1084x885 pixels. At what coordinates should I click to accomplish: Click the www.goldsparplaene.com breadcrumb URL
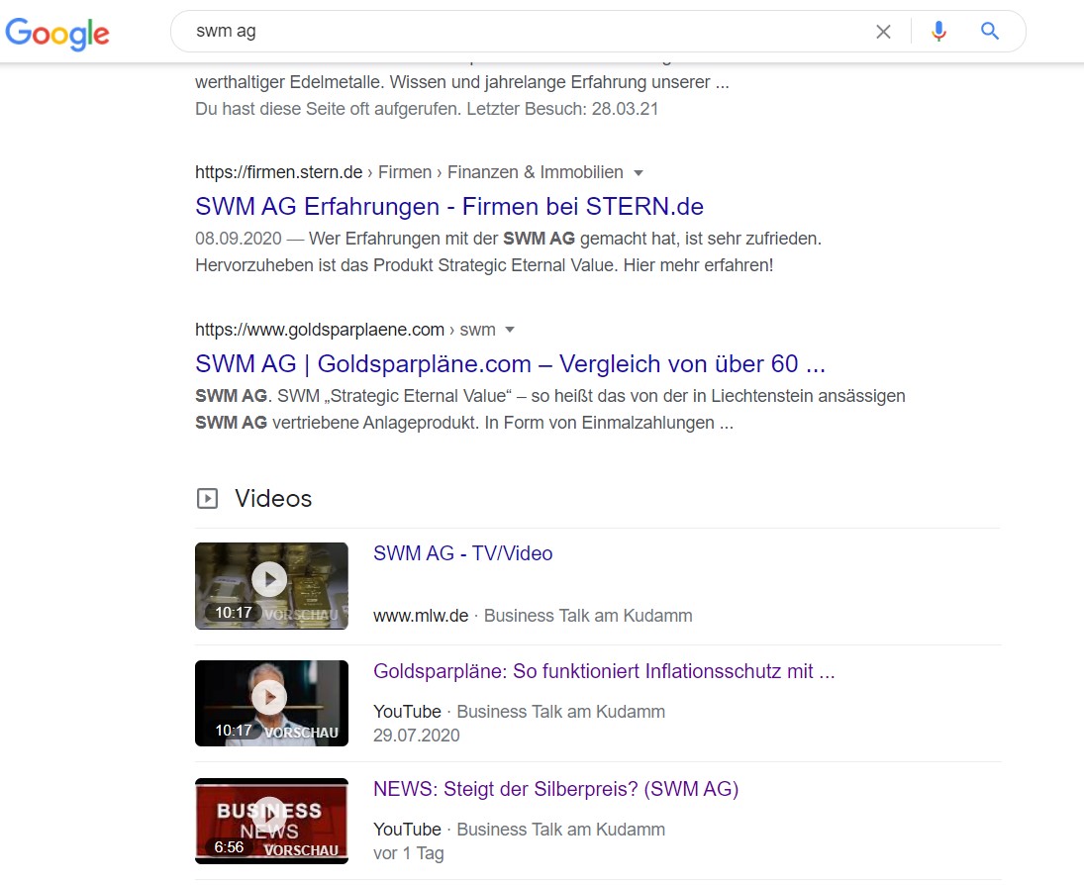345,330
